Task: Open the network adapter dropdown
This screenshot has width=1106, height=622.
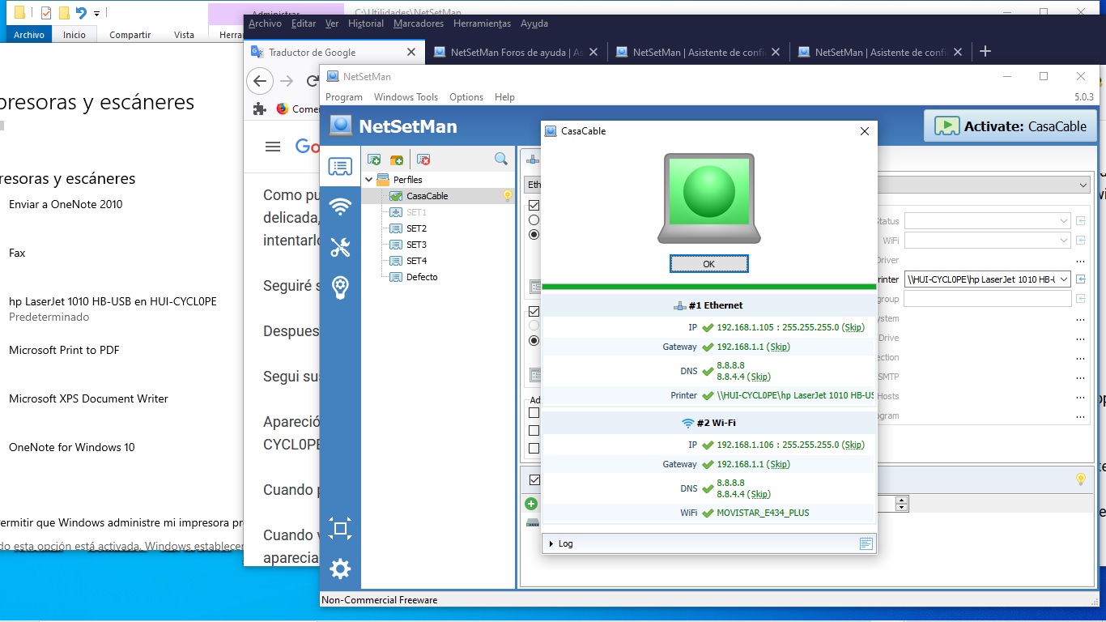Action: (1083, 185)
